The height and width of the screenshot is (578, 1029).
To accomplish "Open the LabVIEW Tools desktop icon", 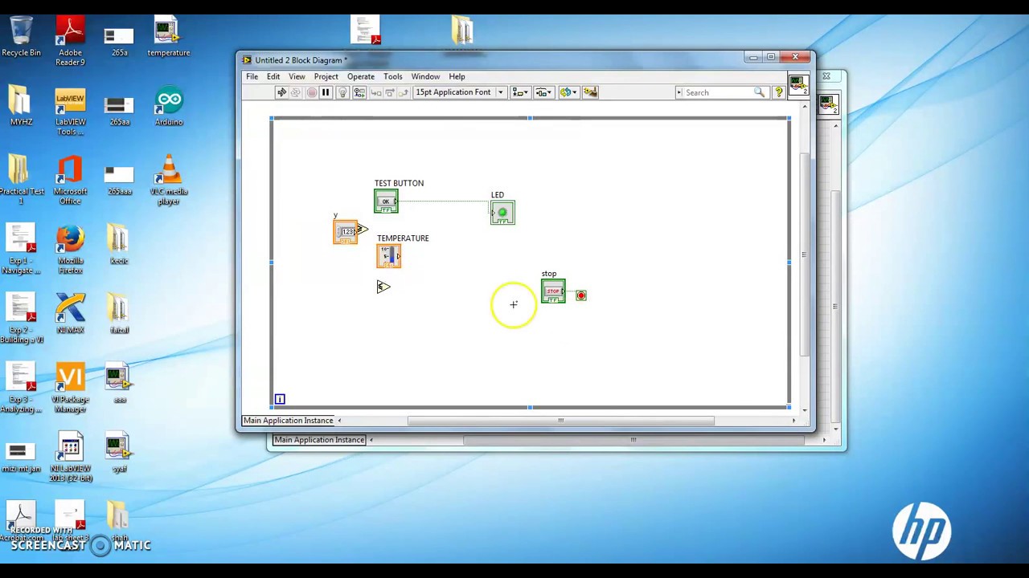I will click(x=70, y=112).
